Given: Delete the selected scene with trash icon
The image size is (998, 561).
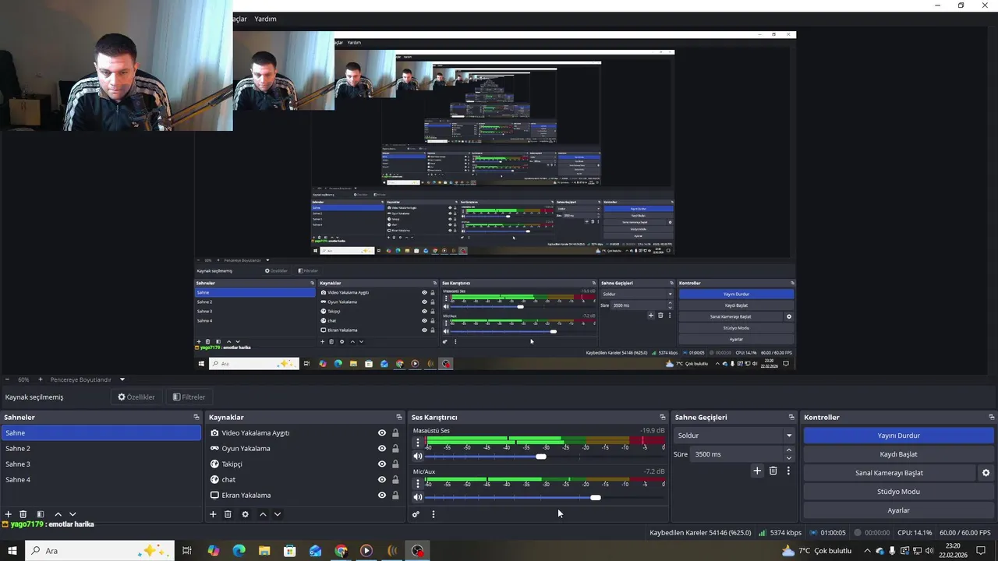Looking at the screenshot, I should (x=23, y=514).
